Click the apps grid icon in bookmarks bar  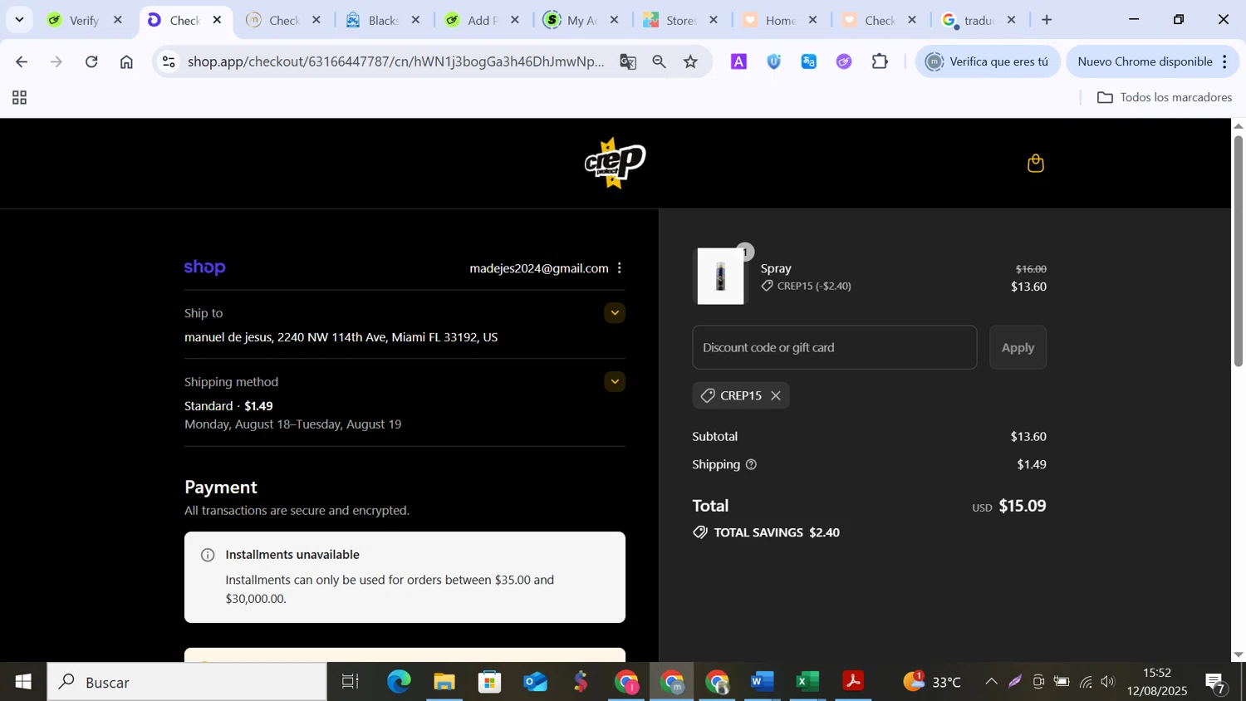coord(20,98)
